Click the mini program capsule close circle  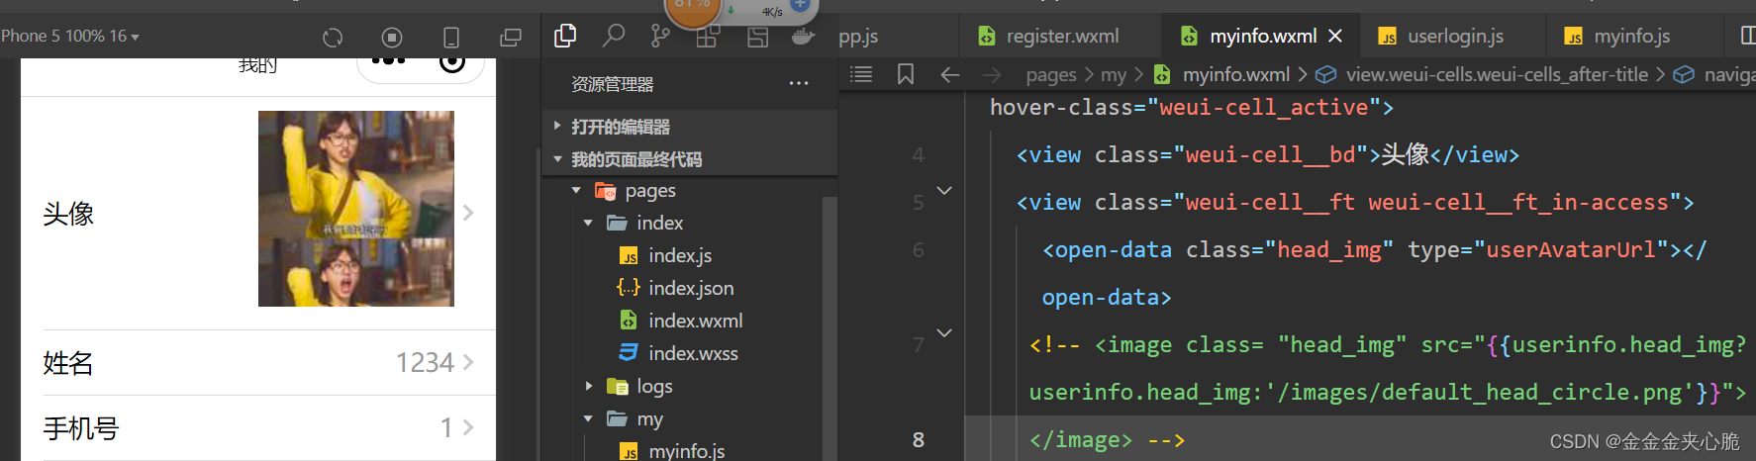452,61
